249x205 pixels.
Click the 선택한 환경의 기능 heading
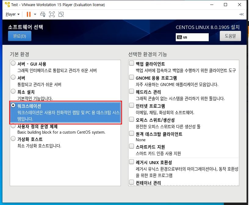pos(147,54)
